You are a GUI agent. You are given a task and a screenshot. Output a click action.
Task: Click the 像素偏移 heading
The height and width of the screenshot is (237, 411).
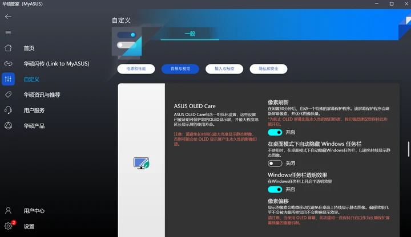coord(278,201)
